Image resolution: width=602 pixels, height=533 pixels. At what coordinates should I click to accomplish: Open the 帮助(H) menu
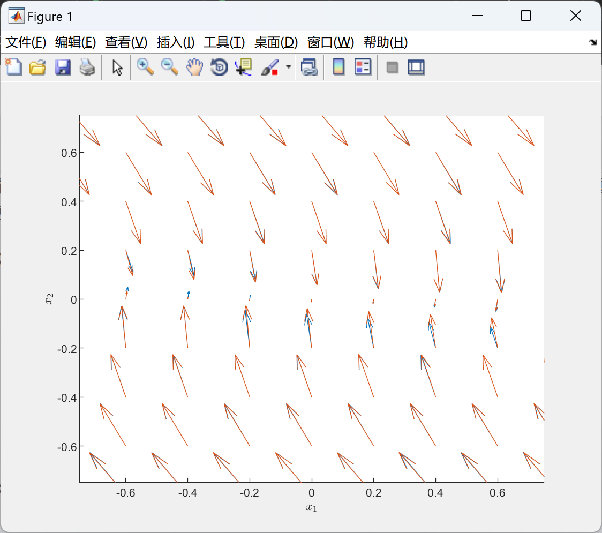click(x=386, y=42)
